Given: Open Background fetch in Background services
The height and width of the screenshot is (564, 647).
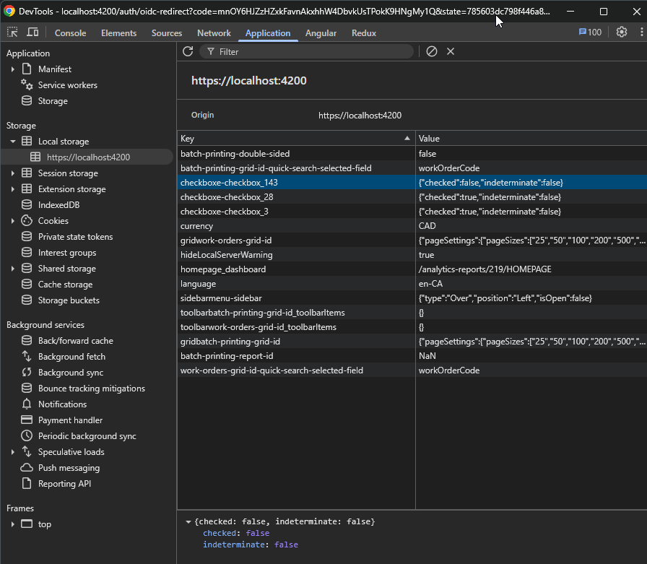Looking at the screenshot, I should pyautogui.click(x=71, y=357).
